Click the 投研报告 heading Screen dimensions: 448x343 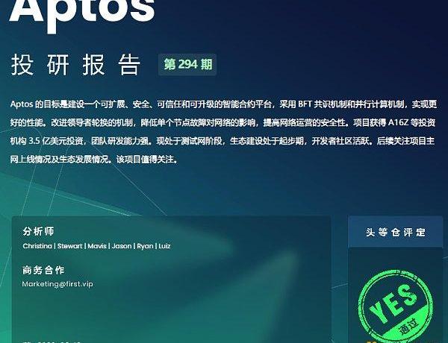76,65
